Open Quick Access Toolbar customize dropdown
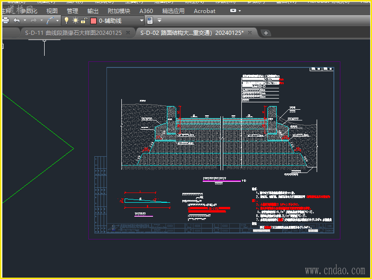The image size is (372, 279). [159, 20]
